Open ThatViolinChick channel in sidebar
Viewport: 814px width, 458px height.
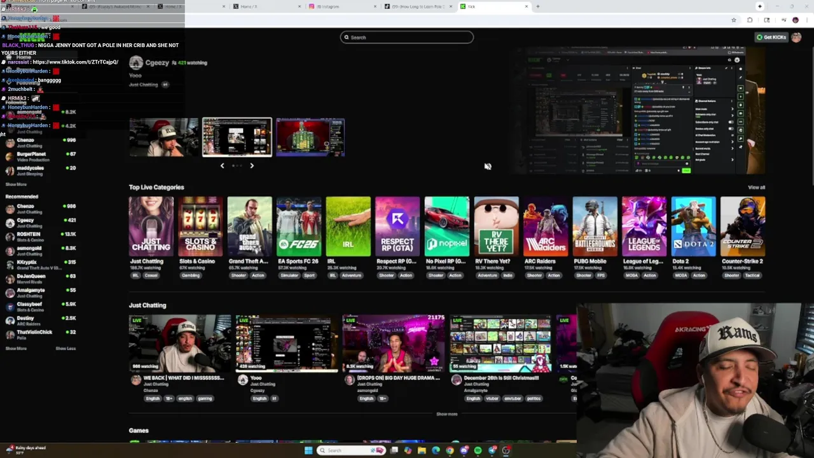point(41,335)
